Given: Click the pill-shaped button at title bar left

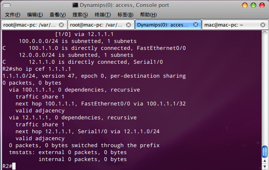Looking at the screenshot, I should [x=7, y=5].
